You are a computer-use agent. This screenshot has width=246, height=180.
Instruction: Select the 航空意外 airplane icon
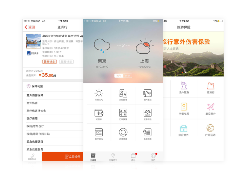coord(211,107)
